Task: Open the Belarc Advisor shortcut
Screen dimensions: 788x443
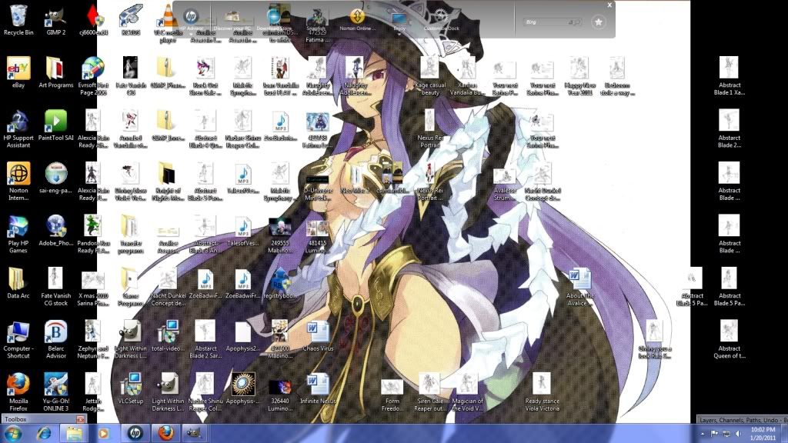Action: 55,332
